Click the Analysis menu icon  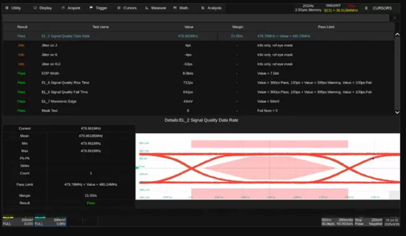(203, 8)
